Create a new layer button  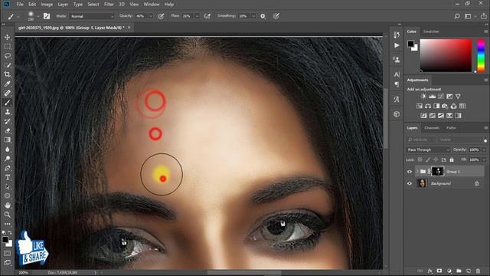tap(469, 271)
